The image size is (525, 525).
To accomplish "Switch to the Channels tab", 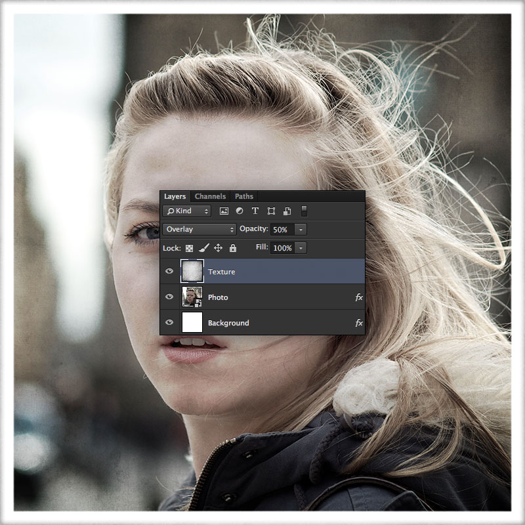I will (x=211, y=196).
